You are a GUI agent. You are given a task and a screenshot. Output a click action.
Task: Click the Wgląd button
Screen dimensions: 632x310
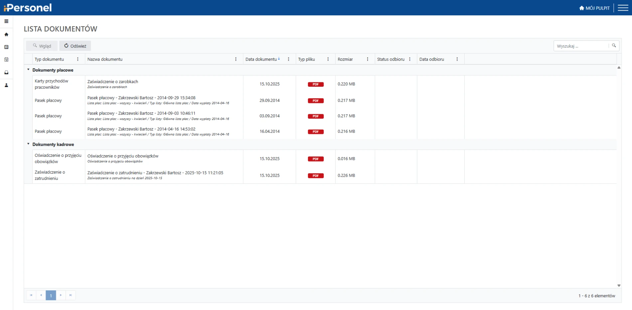pos(42,46)
